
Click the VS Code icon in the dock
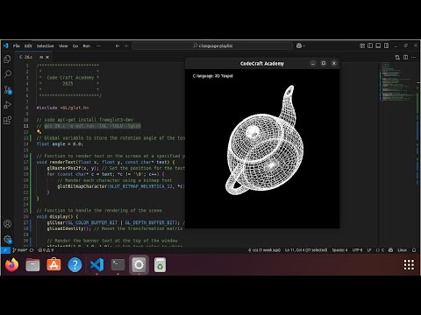click(96, 265)
